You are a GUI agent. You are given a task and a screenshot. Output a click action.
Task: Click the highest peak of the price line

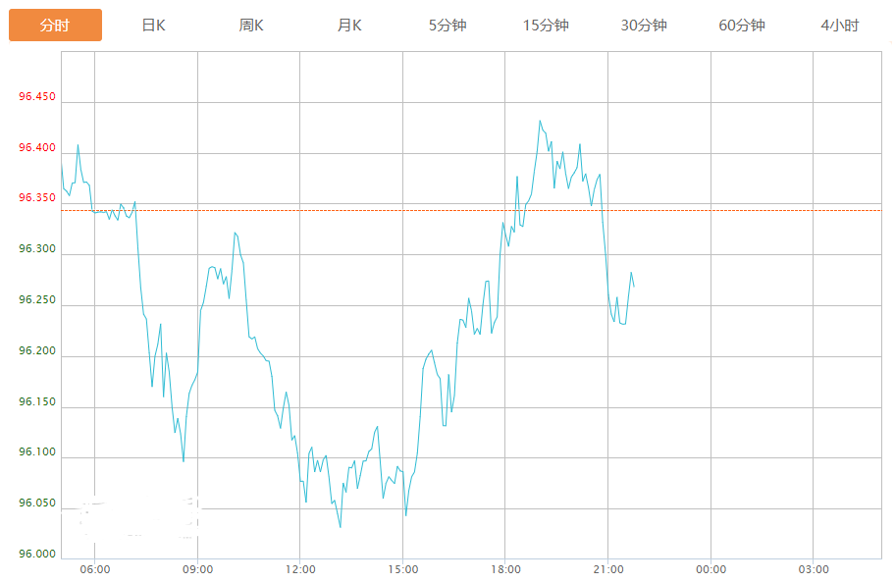pos(540,121)
